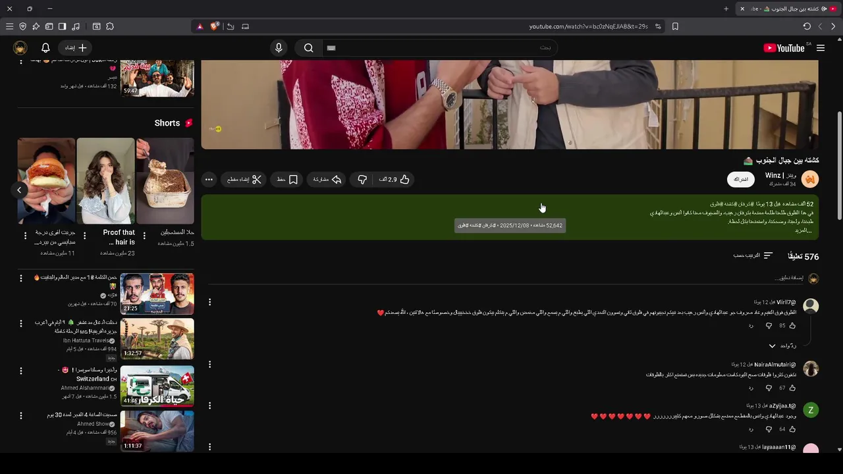843x474 pixels.
Task: Open the Winz channel avatar
Action: [x=810, y=179]
